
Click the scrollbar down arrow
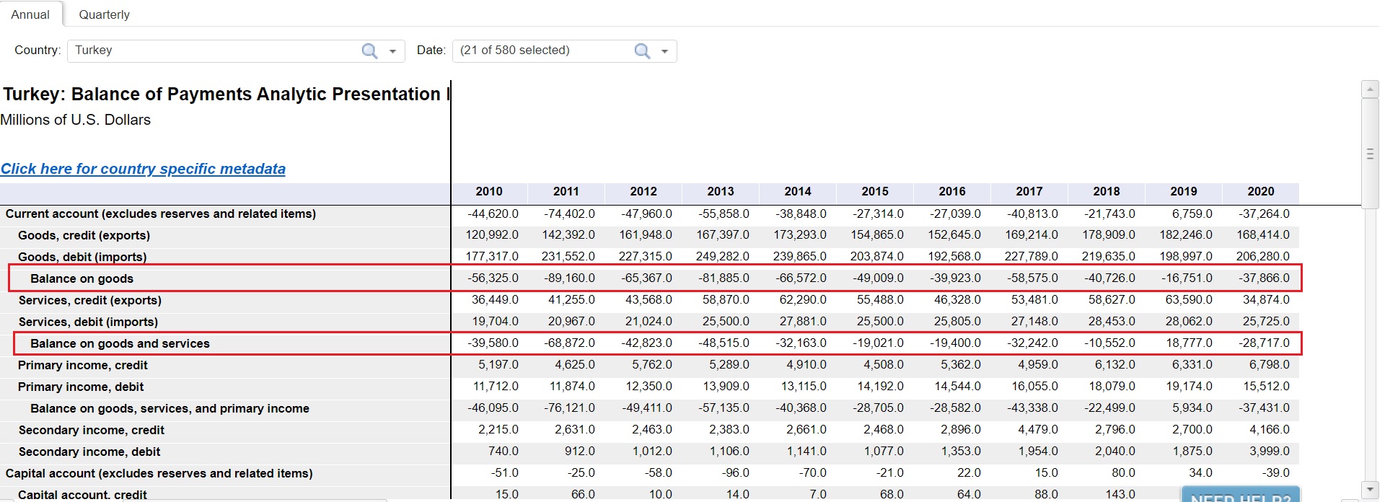[1370, 489]
